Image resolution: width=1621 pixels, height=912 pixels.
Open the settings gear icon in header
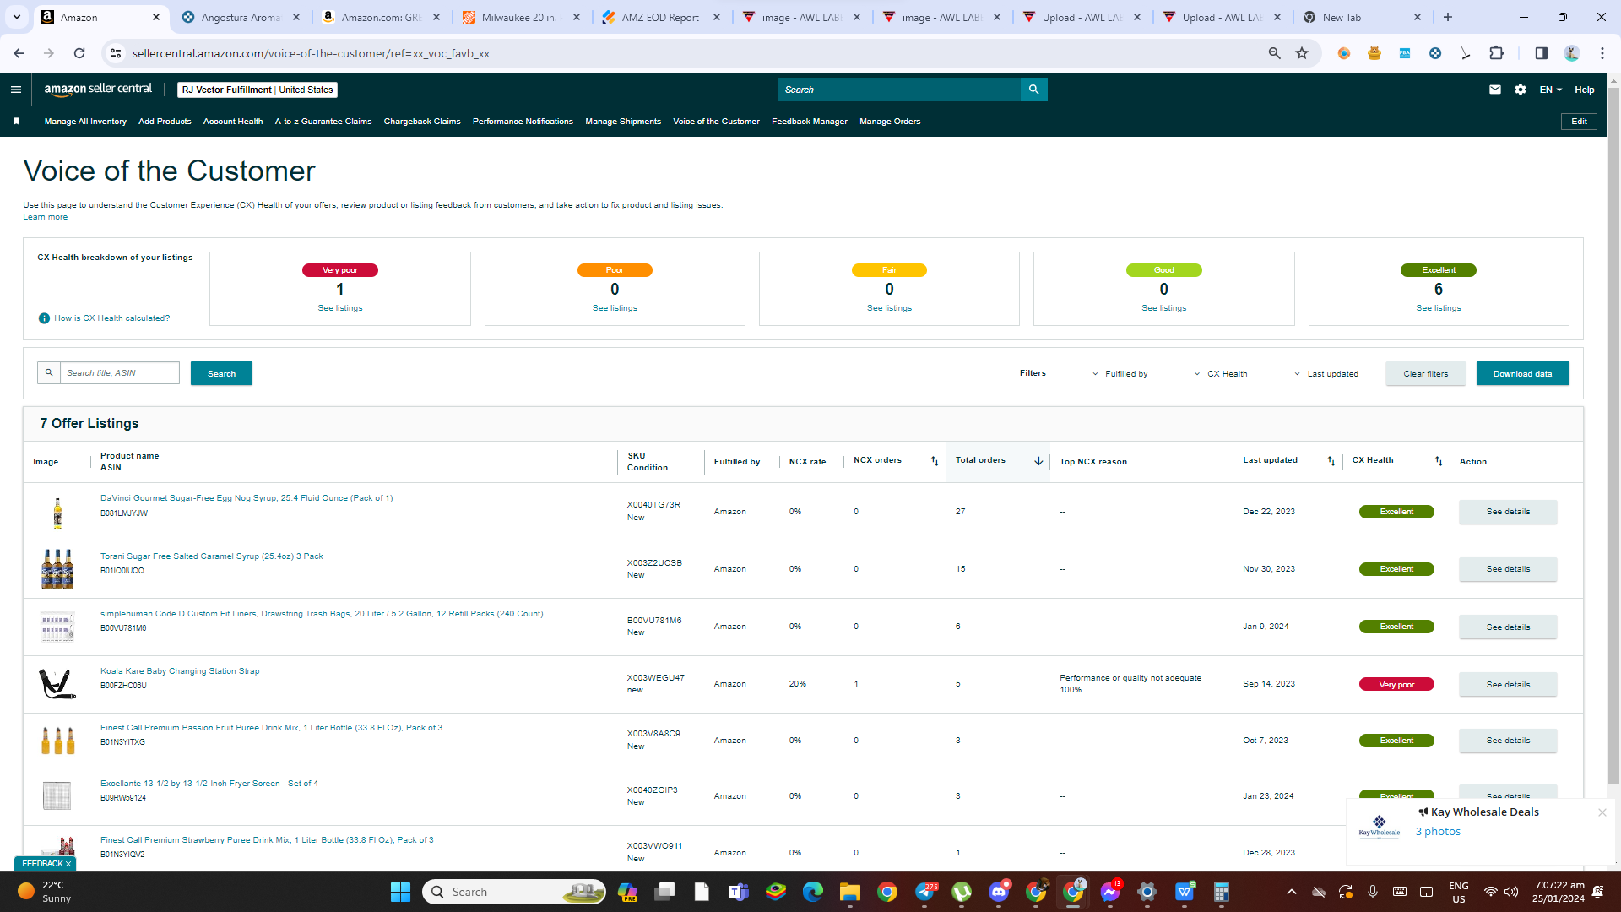(1521, 90)
